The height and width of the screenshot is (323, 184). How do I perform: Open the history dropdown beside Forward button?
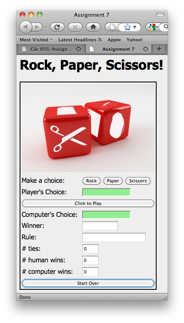coord(45,27)
